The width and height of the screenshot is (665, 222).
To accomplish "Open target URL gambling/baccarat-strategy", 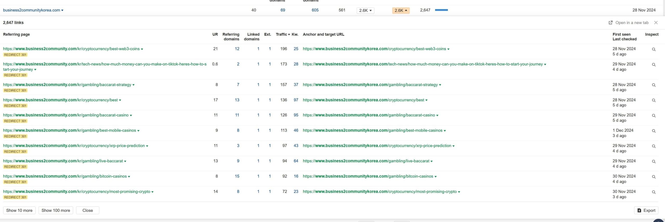I will click(370, 84).
